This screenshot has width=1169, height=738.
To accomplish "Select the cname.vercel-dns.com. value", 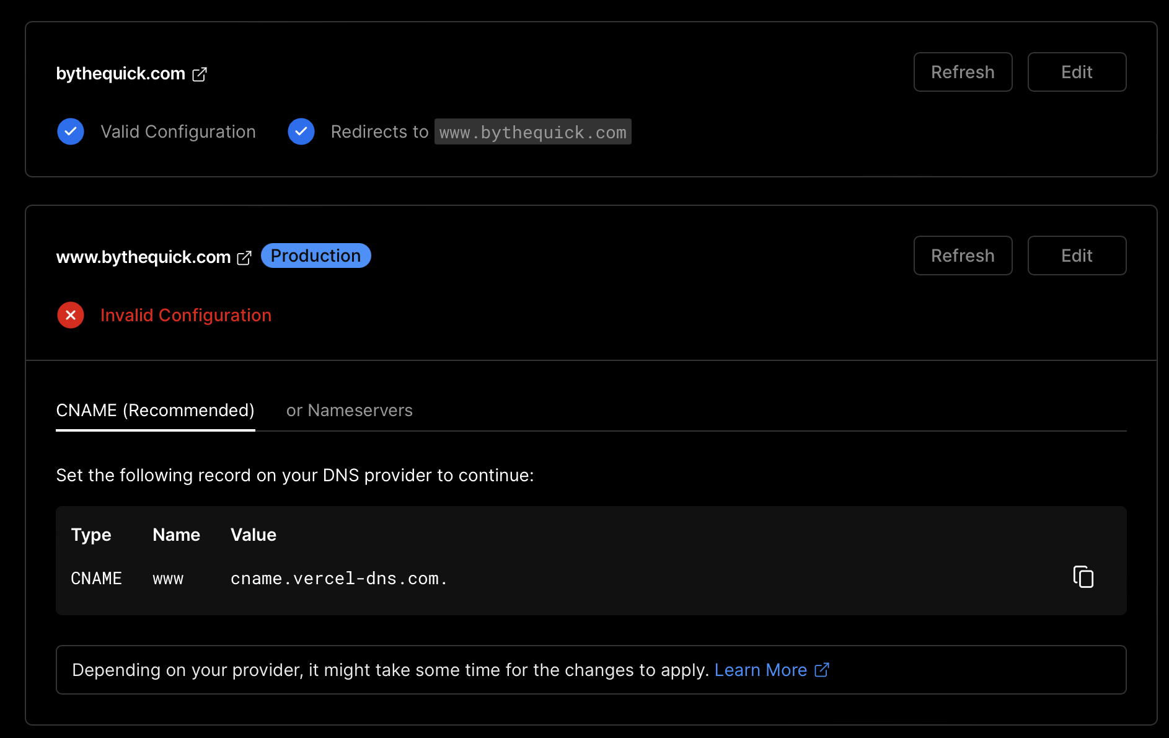I will click(339, 578).
